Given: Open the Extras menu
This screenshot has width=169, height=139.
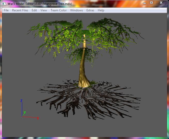Looking at the screenshot, I should [x=90, y=10].
